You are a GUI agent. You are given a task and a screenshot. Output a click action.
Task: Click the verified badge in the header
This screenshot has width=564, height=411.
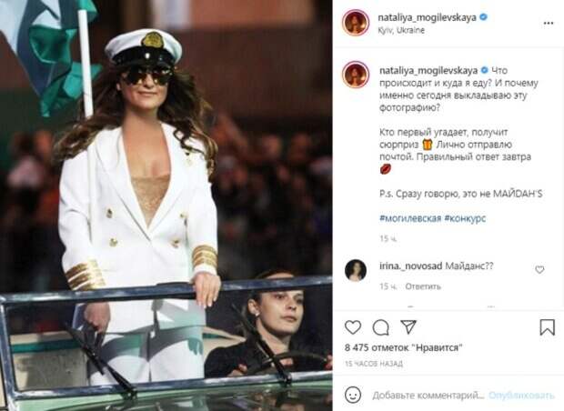pos(484,17)
